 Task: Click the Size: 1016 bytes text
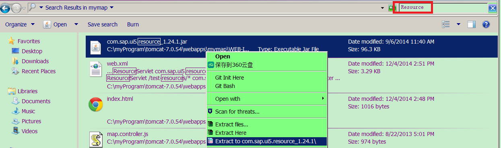[369, 106]
